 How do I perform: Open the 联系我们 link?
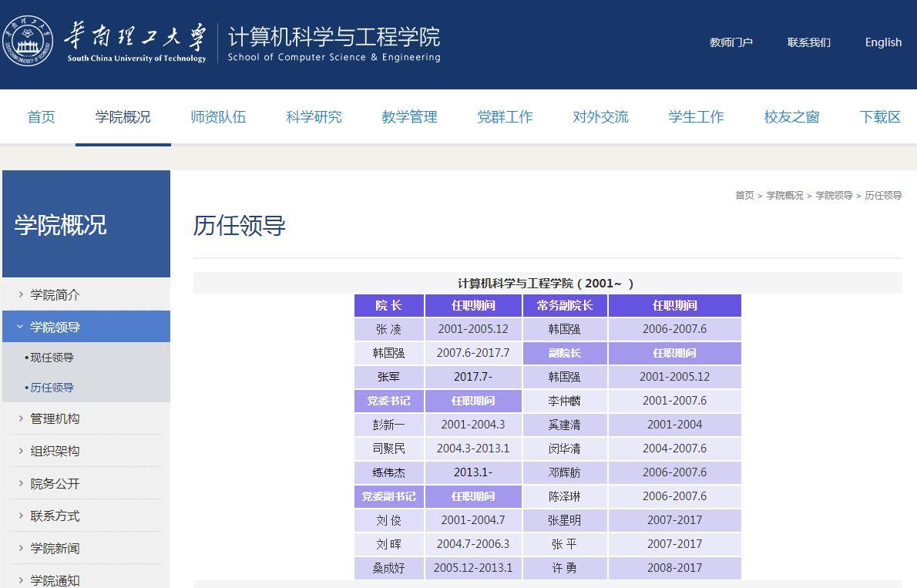[x=808, y=42]
